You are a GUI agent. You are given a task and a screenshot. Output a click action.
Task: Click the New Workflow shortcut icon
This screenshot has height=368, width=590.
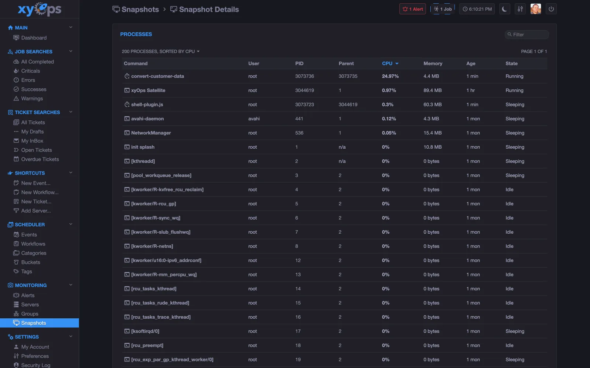click(16, 192)
